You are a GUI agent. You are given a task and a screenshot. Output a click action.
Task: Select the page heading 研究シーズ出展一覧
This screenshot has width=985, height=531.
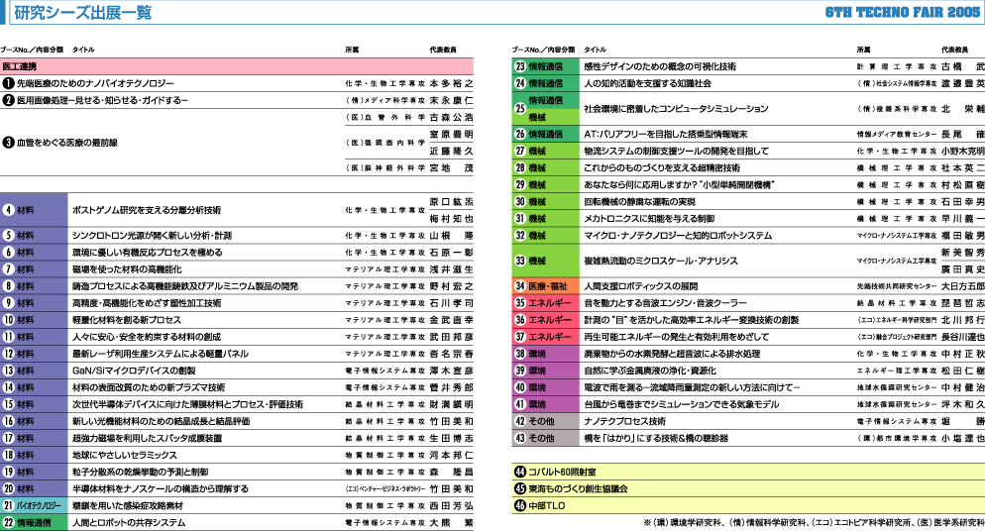[83, 13]
